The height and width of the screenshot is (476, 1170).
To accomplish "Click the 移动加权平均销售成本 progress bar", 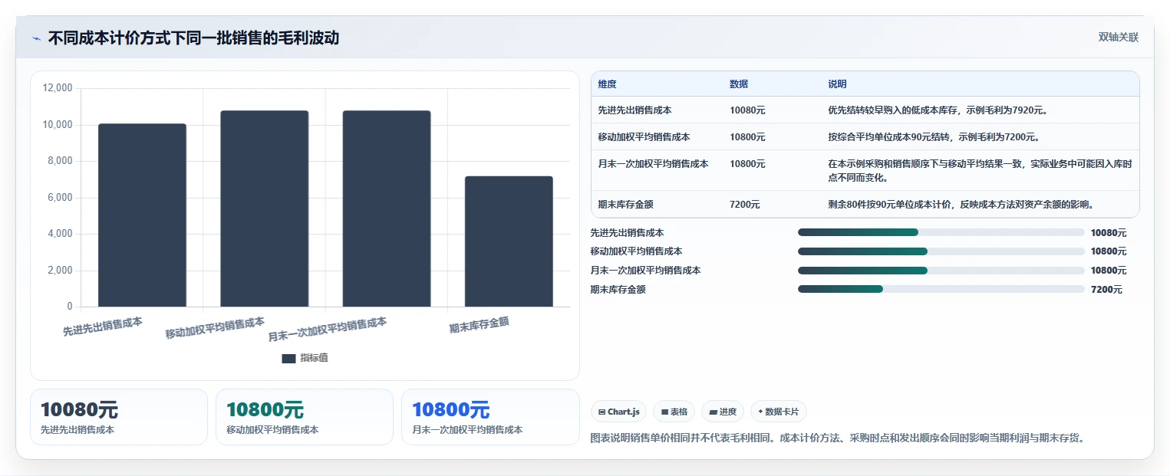I will [x=941, y=251].
